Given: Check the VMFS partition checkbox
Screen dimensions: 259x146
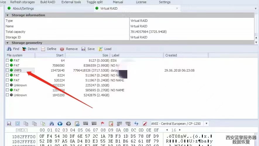Looking at the screenshot, I should click(7, 70).
